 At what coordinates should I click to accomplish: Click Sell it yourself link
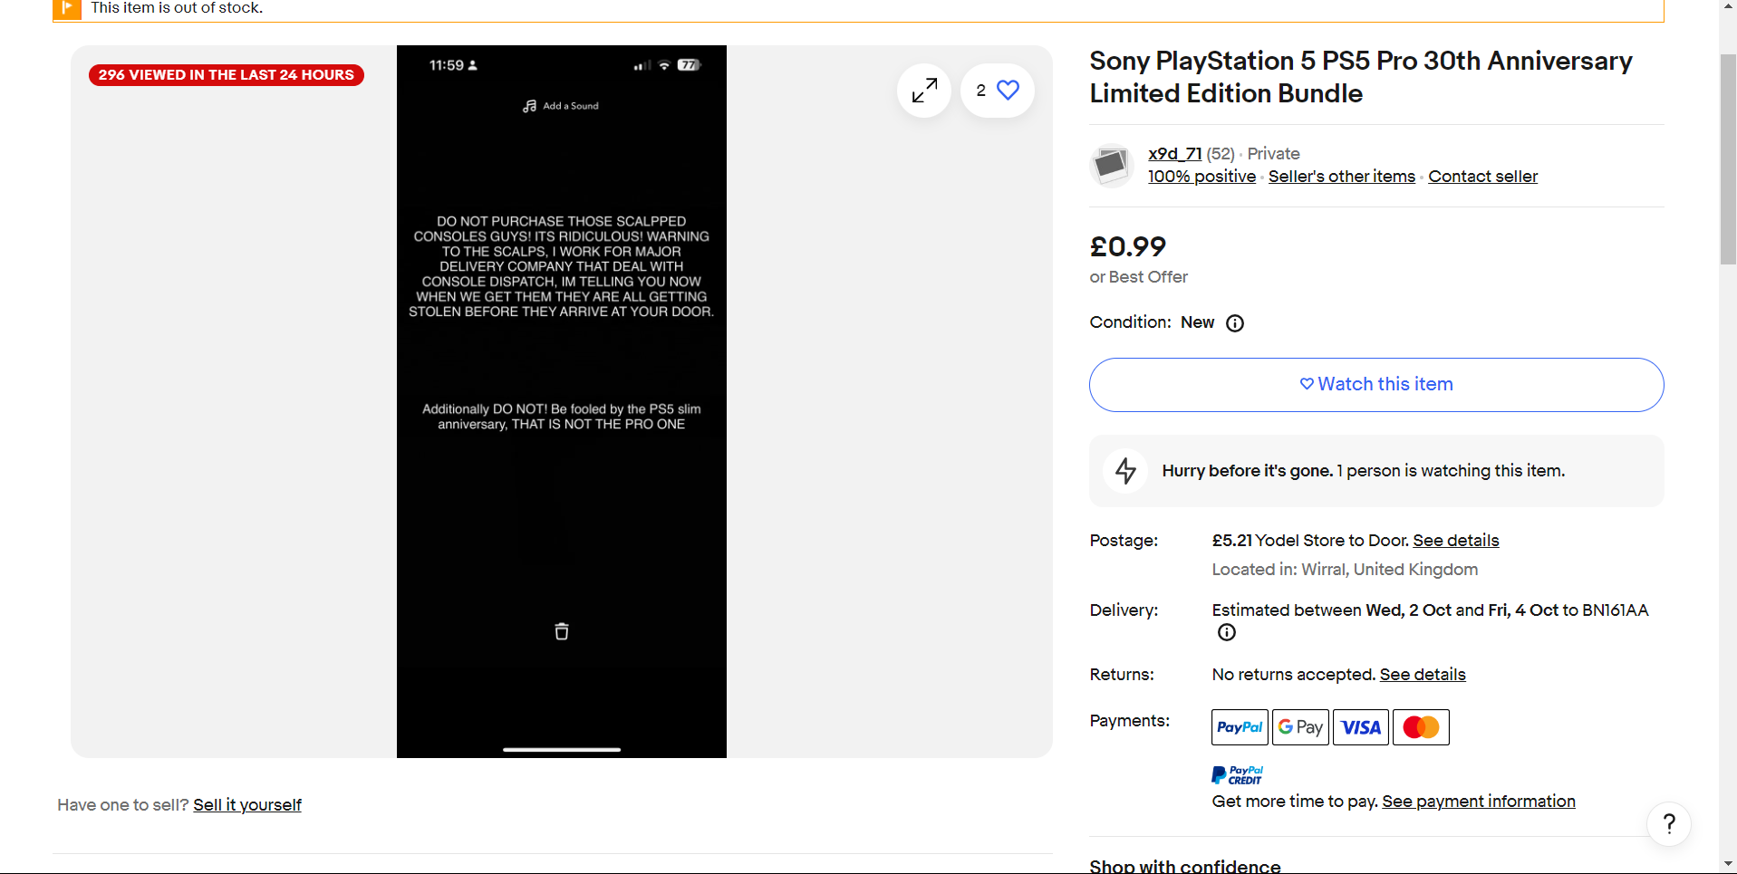click(x=246, y=805)
